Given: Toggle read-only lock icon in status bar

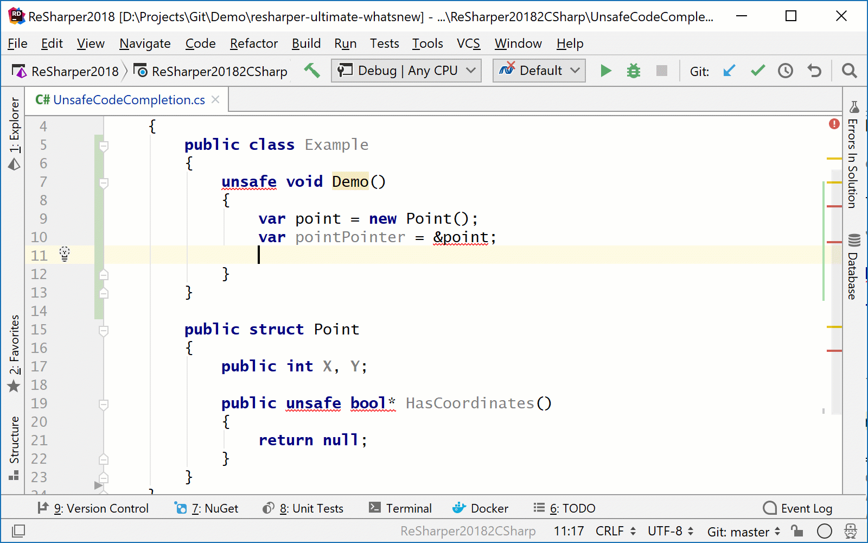Looking at the screenshot, I should click(796, 531).
